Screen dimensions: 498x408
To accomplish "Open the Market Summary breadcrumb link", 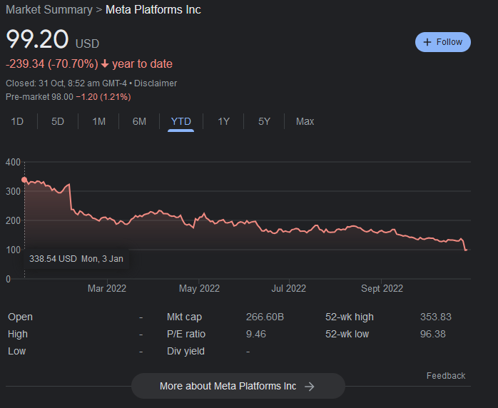I will point(49,9).
